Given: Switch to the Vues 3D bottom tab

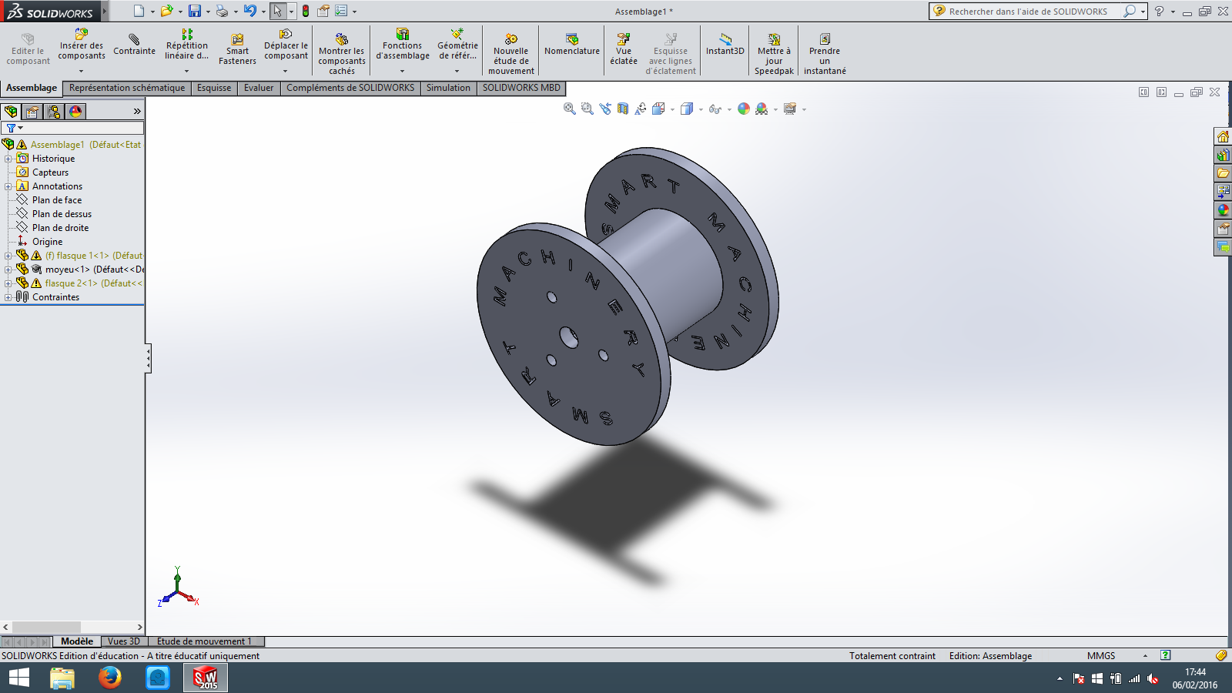Looking at the screenshot, I should (123, 641).
